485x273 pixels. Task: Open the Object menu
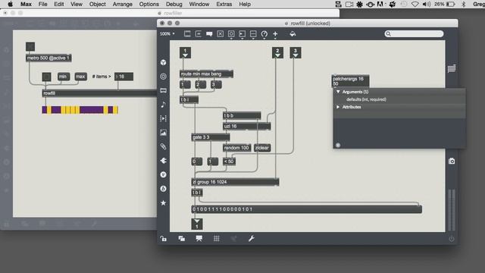[x=98, y=4]
